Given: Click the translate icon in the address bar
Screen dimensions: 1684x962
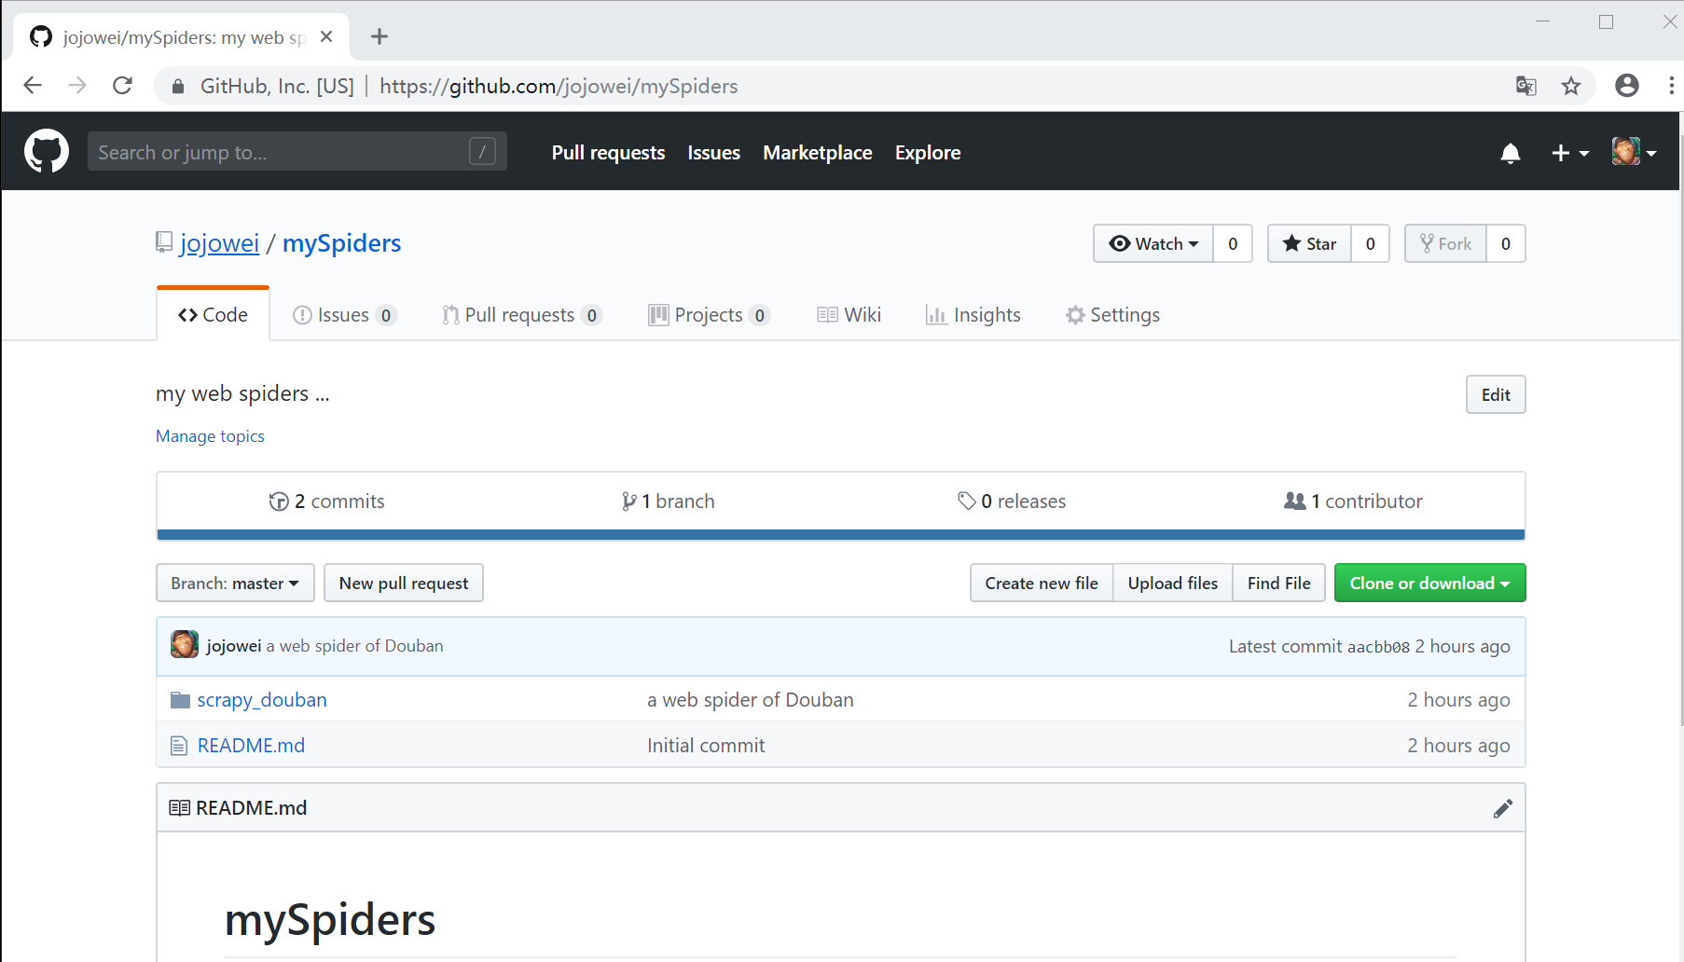Looking at the screenshot, I should (1525, 86).
